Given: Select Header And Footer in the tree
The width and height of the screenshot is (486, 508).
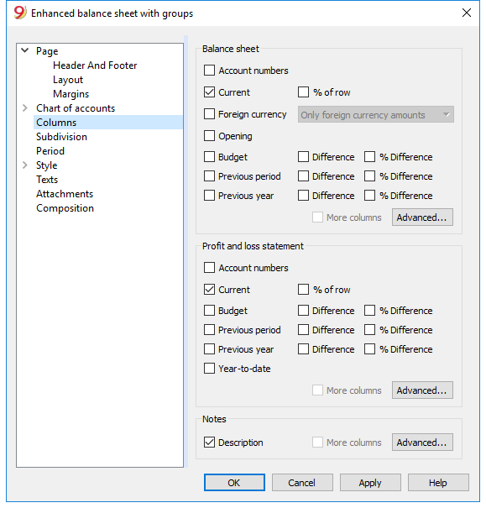Looking at the screenshot, I should (95, 65).
